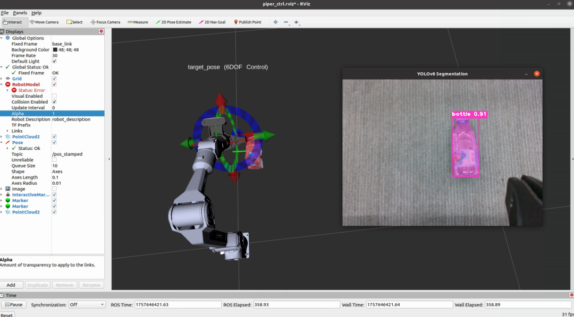
Task: Click the Global Options gear icon
Action: coord(7,38)
